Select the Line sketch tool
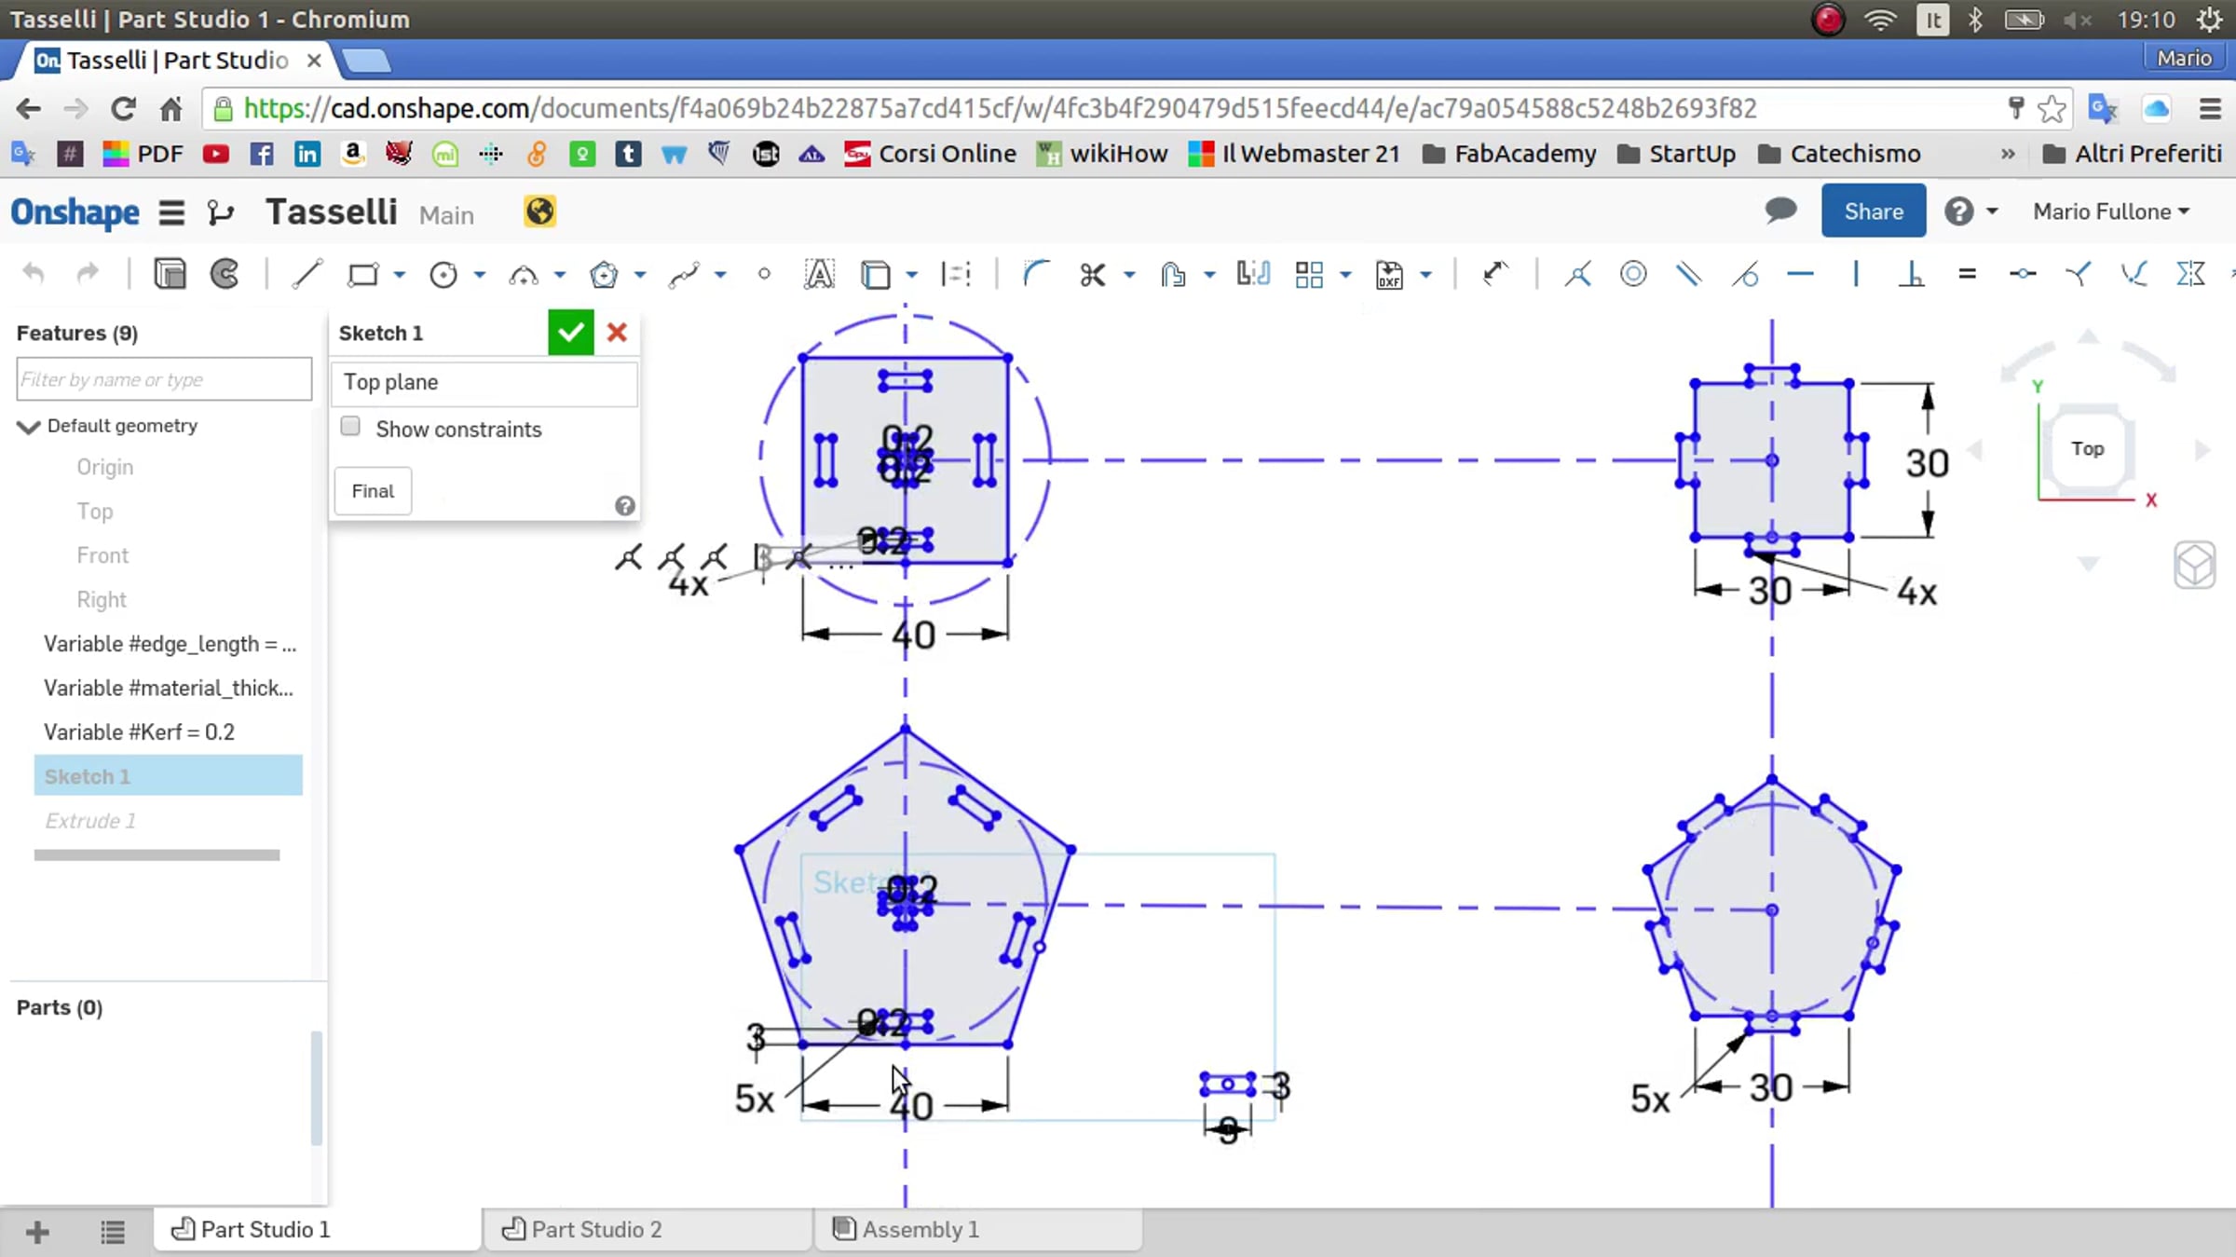 (307, 274)
